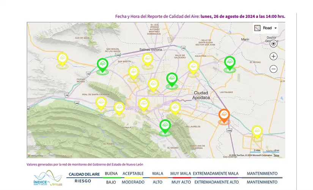Viewport: 313px width, 190px height.
Task: Select the yellow marker above Los Laureles
Action: (x=175, y=108)
